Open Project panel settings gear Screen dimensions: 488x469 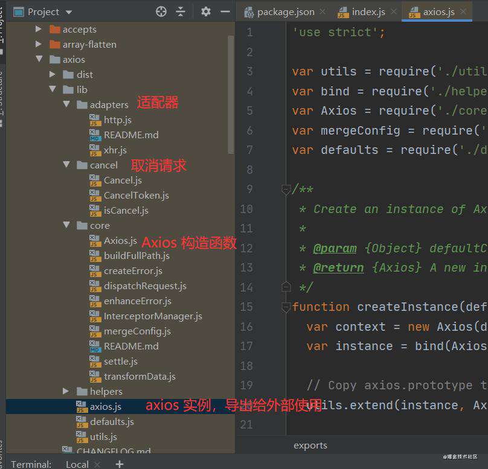(206, 12)
